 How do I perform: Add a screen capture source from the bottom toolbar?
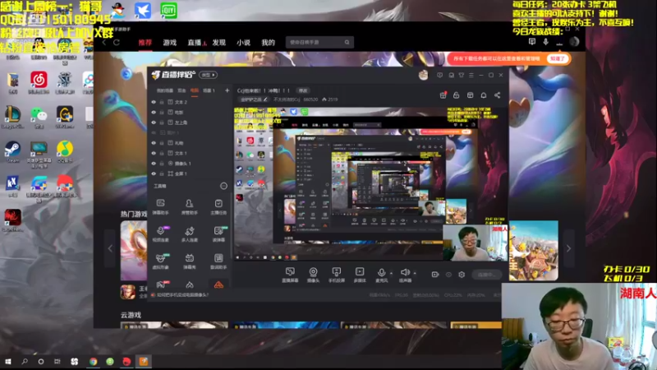[x=290, y=275]
